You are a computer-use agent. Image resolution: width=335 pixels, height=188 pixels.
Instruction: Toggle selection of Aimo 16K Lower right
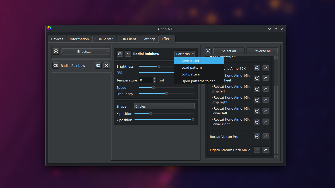[257, 122]
